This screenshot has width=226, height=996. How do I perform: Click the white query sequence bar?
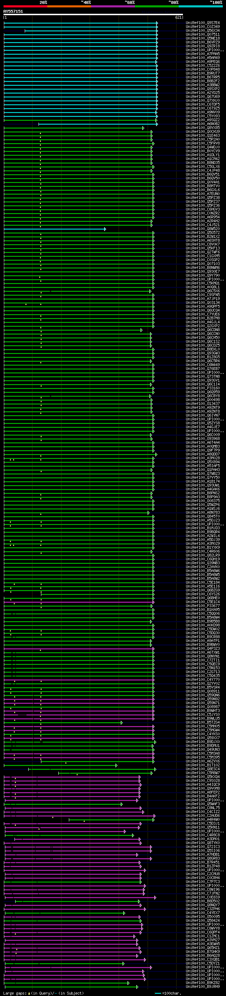point(93,14)
